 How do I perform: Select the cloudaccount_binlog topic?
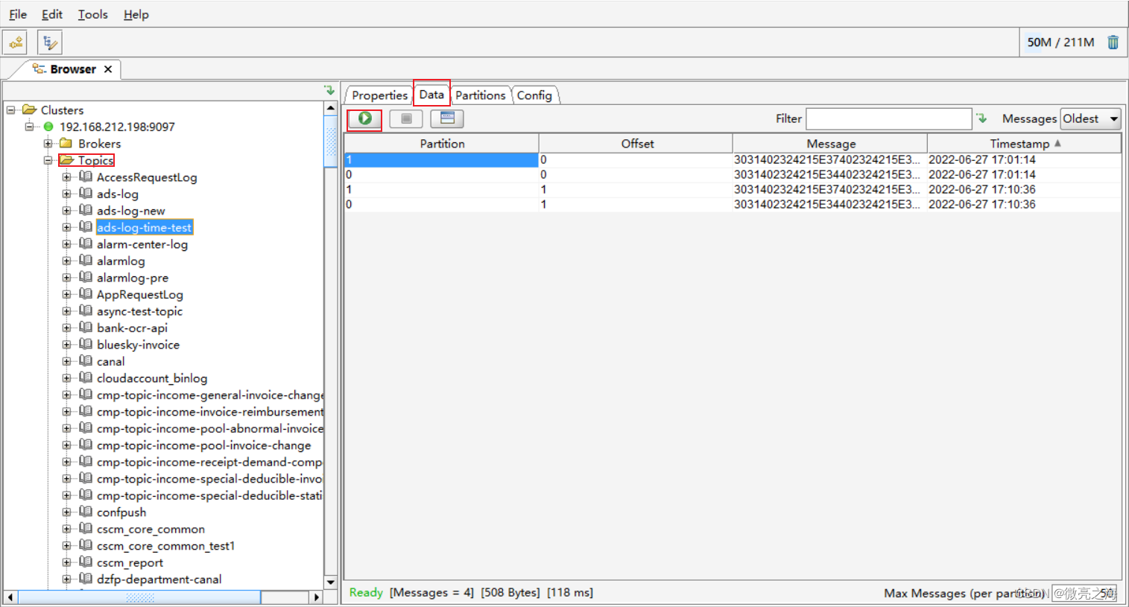coord(152,378)
